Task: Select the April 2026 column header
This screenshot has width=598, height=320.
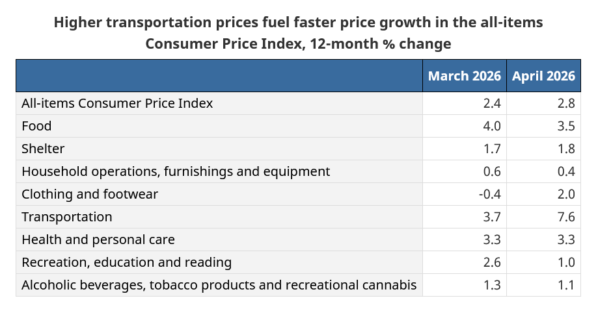Action: pyautogui.click(x=543, y=76)
